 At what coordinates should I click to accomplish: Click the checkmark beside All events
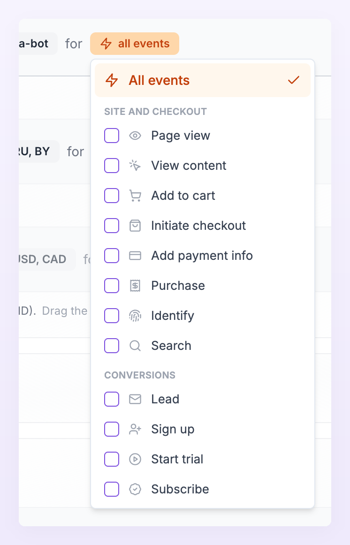tap(294, 80)
